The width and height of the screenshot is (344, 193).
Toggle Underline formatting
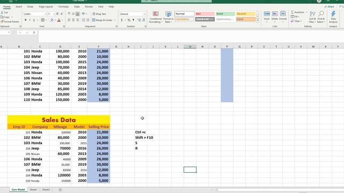coord(34,20)
